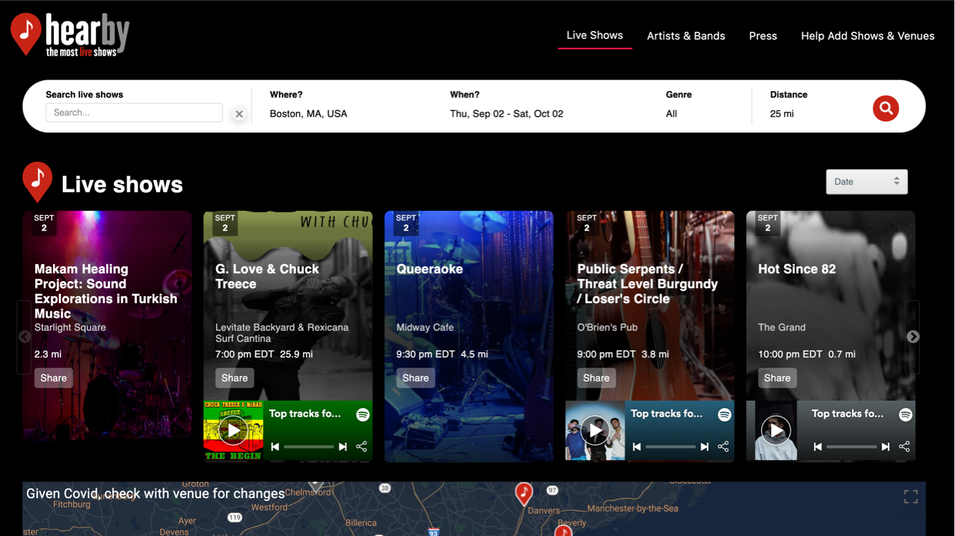Open the Genre filter set to All
The width and height of the screenshot is (955, 536).
point(672,114)
